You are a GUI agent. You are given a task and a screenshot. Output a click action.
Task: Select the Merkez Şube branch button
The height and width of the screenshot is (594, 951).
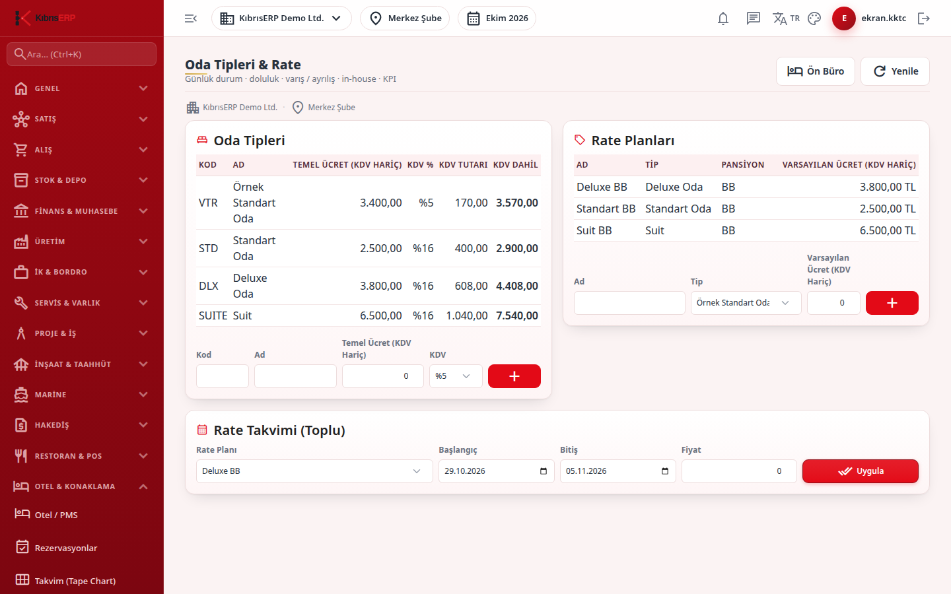pyautogui.click(x=405, y=18)
